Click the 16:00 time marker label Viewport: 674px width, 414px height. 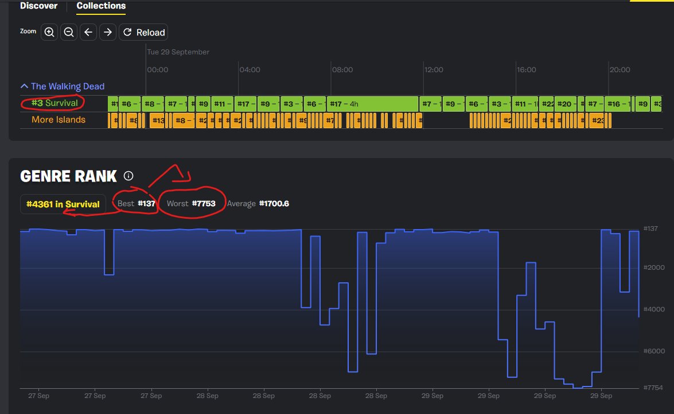click(x=527, y=69)
